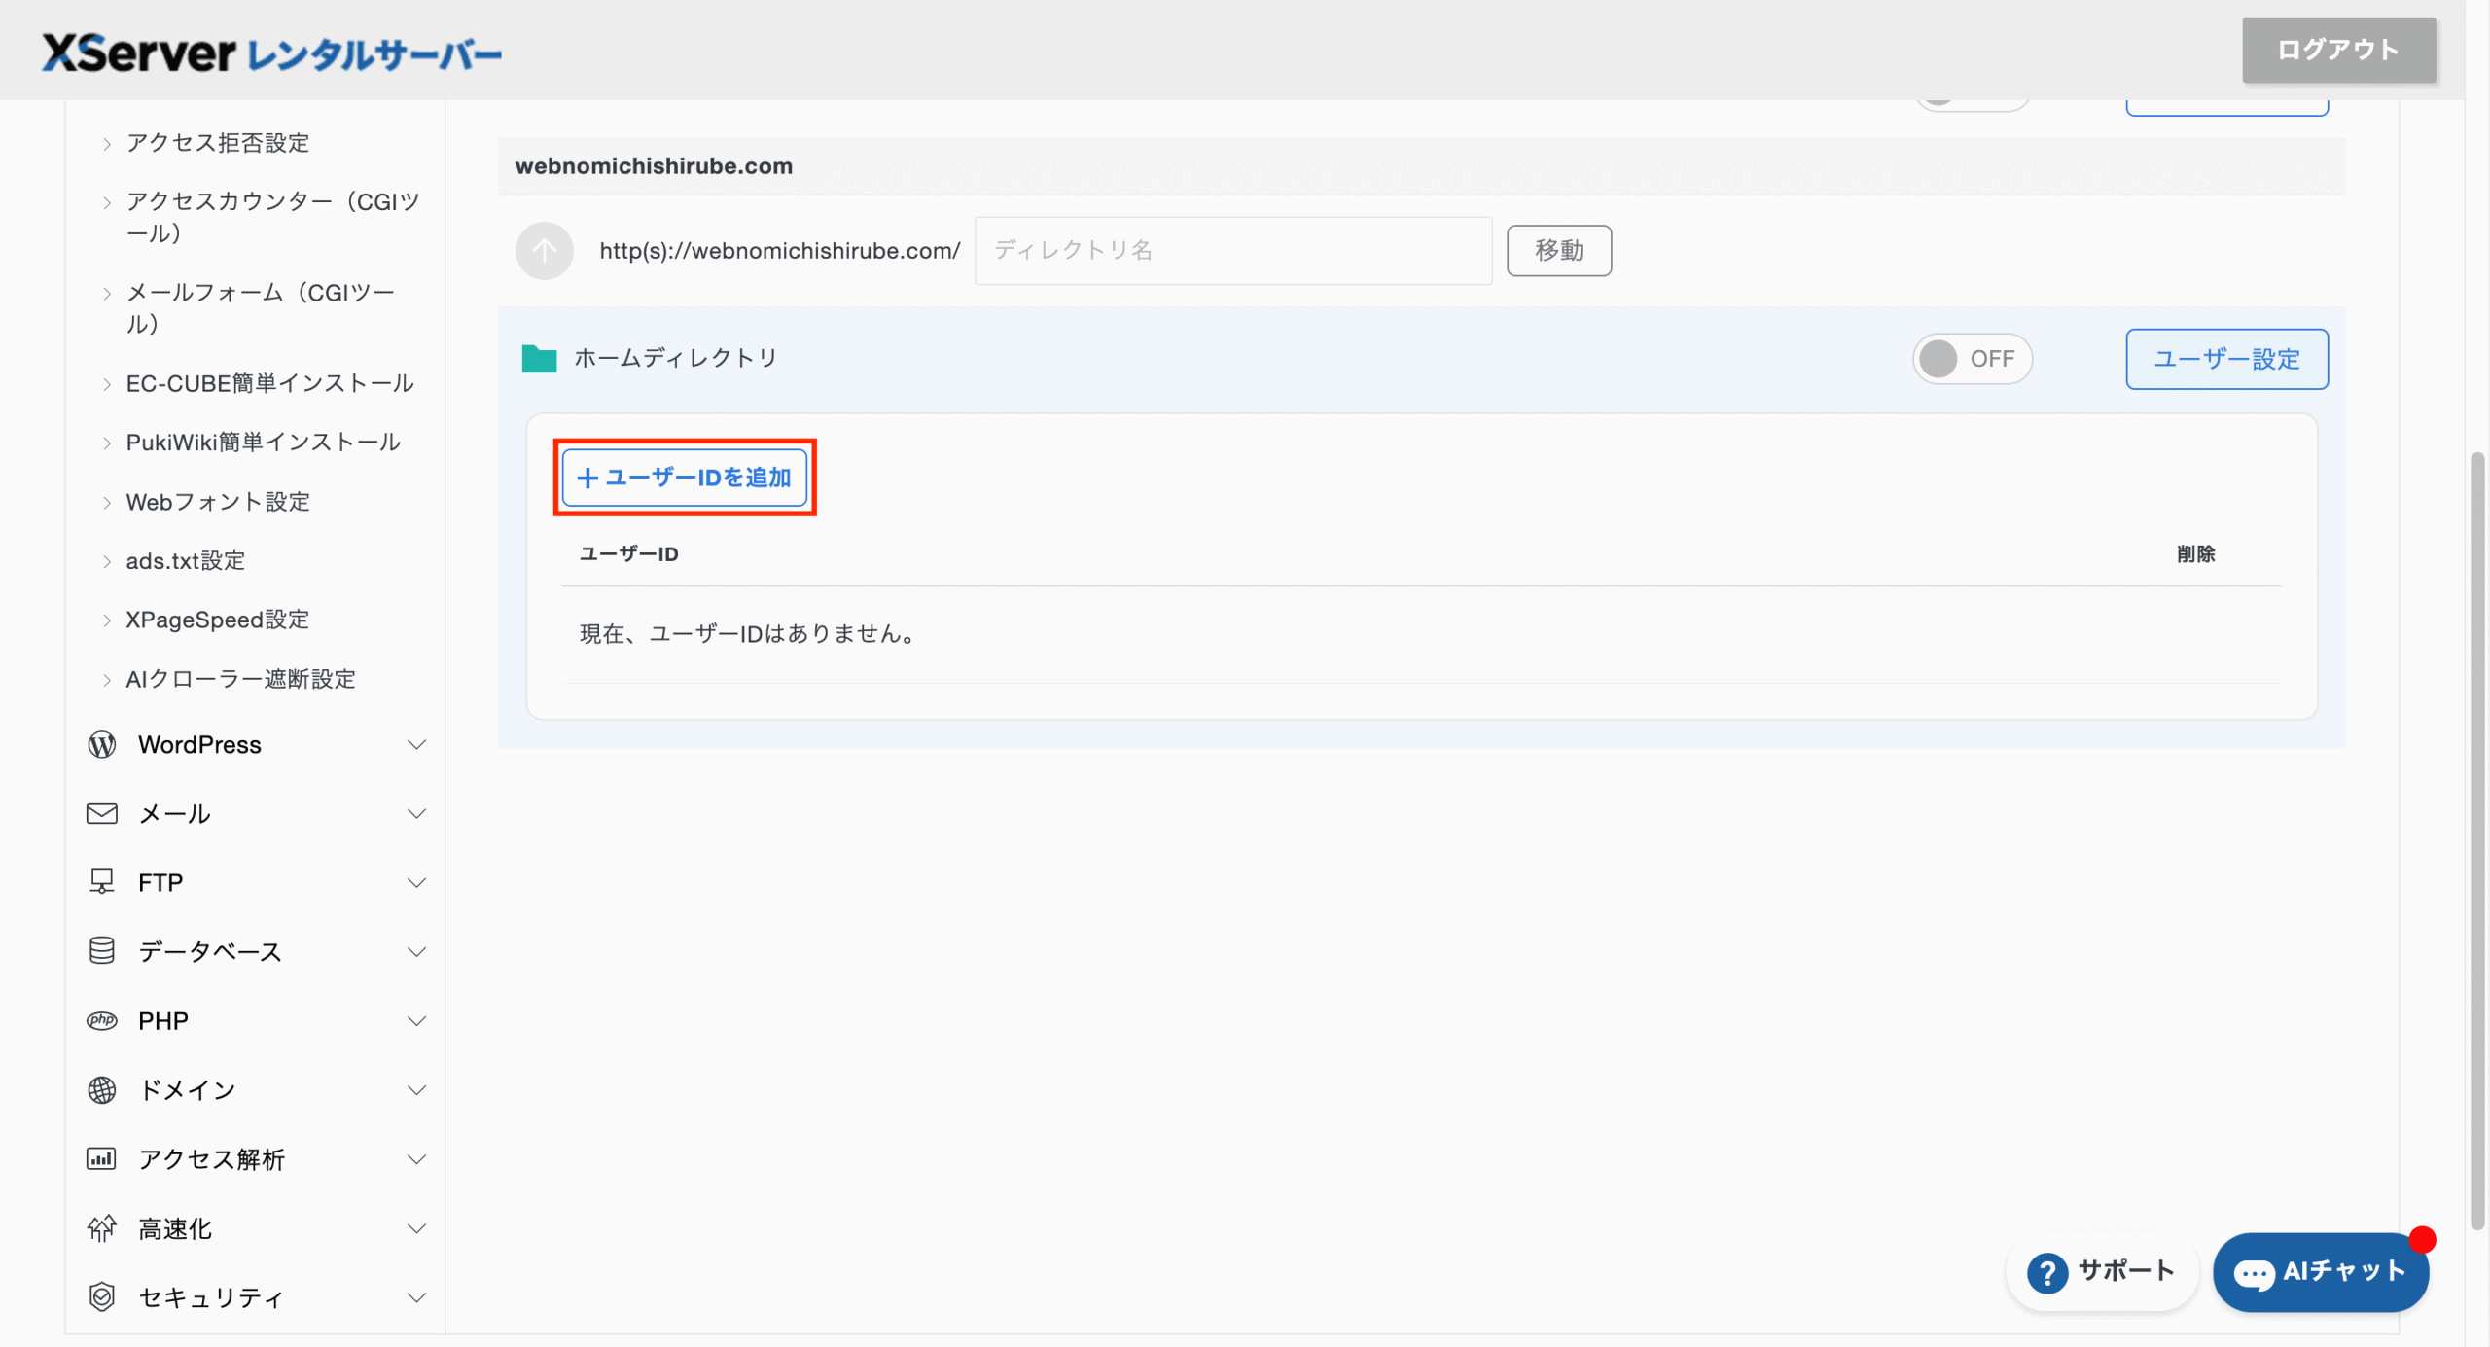The image size is (2490, 1347).
Task: Click the security shield icon
Action: (x=102, y=1297)
